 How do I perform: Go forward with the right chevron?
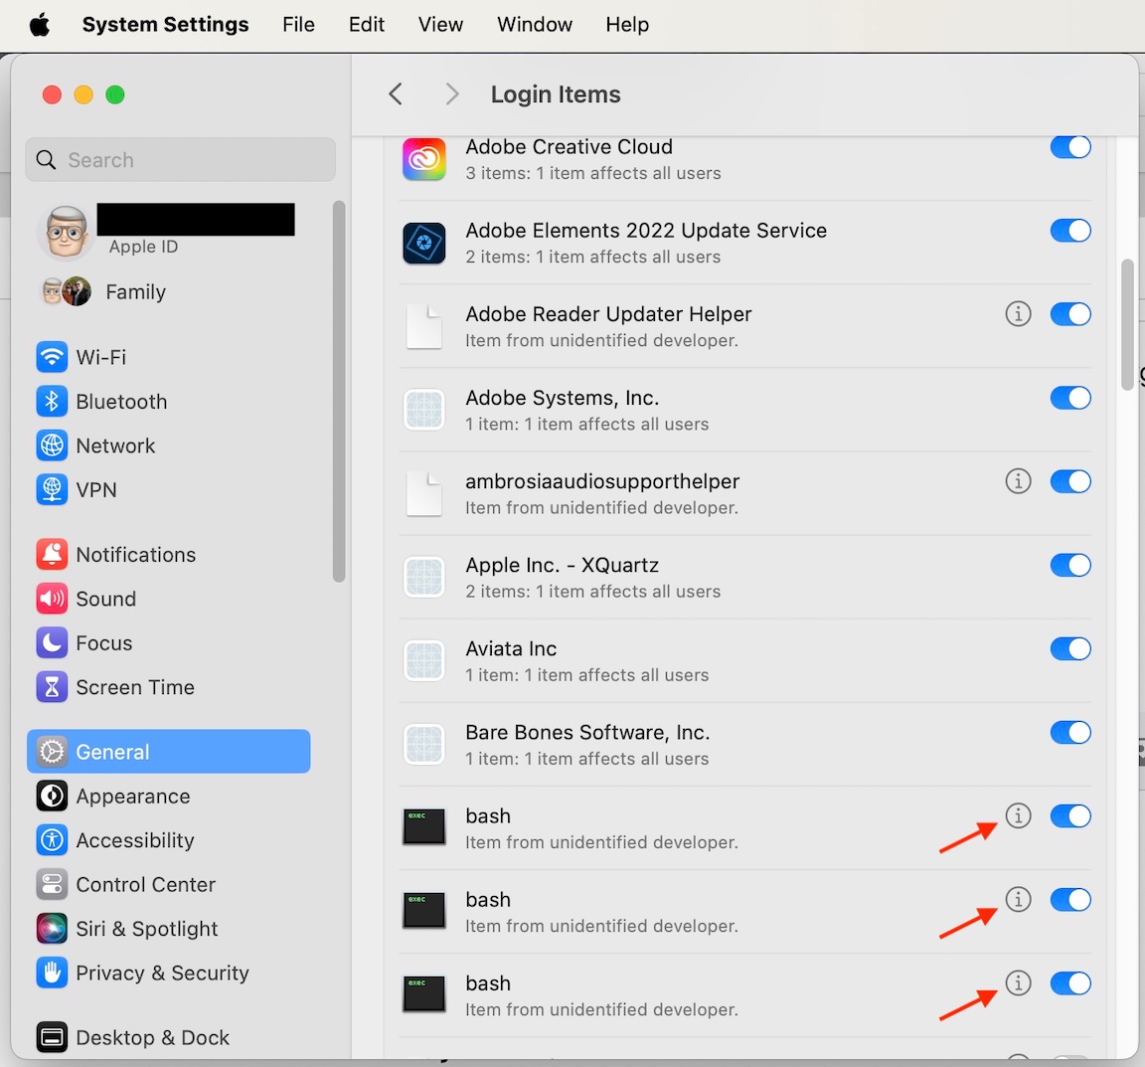tap(452, 94)
